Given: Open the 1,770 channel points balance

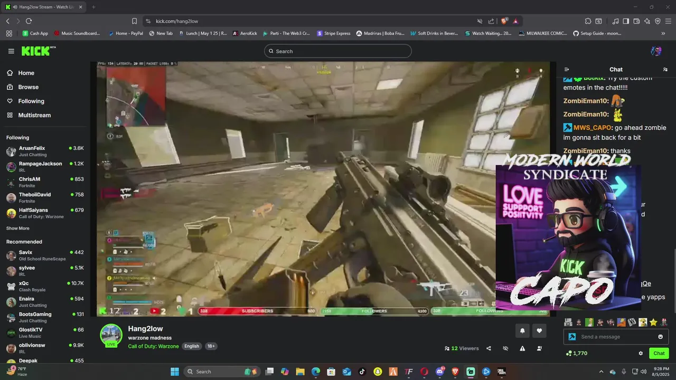Looking at the screenshot, I should tap(576, 354).
